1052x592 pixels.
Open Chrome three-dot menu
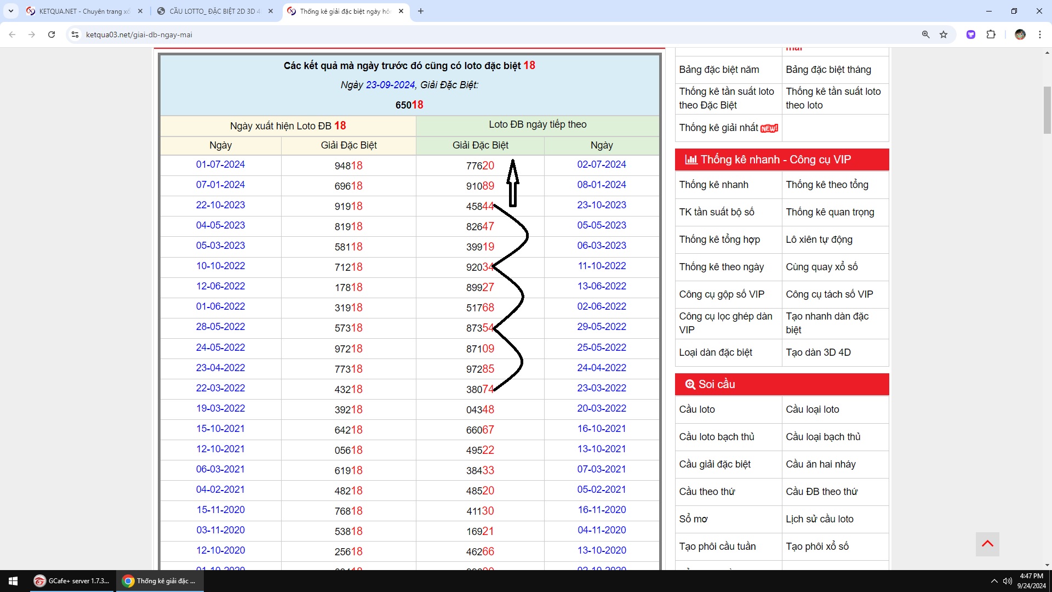click(x=1039, y=35)
